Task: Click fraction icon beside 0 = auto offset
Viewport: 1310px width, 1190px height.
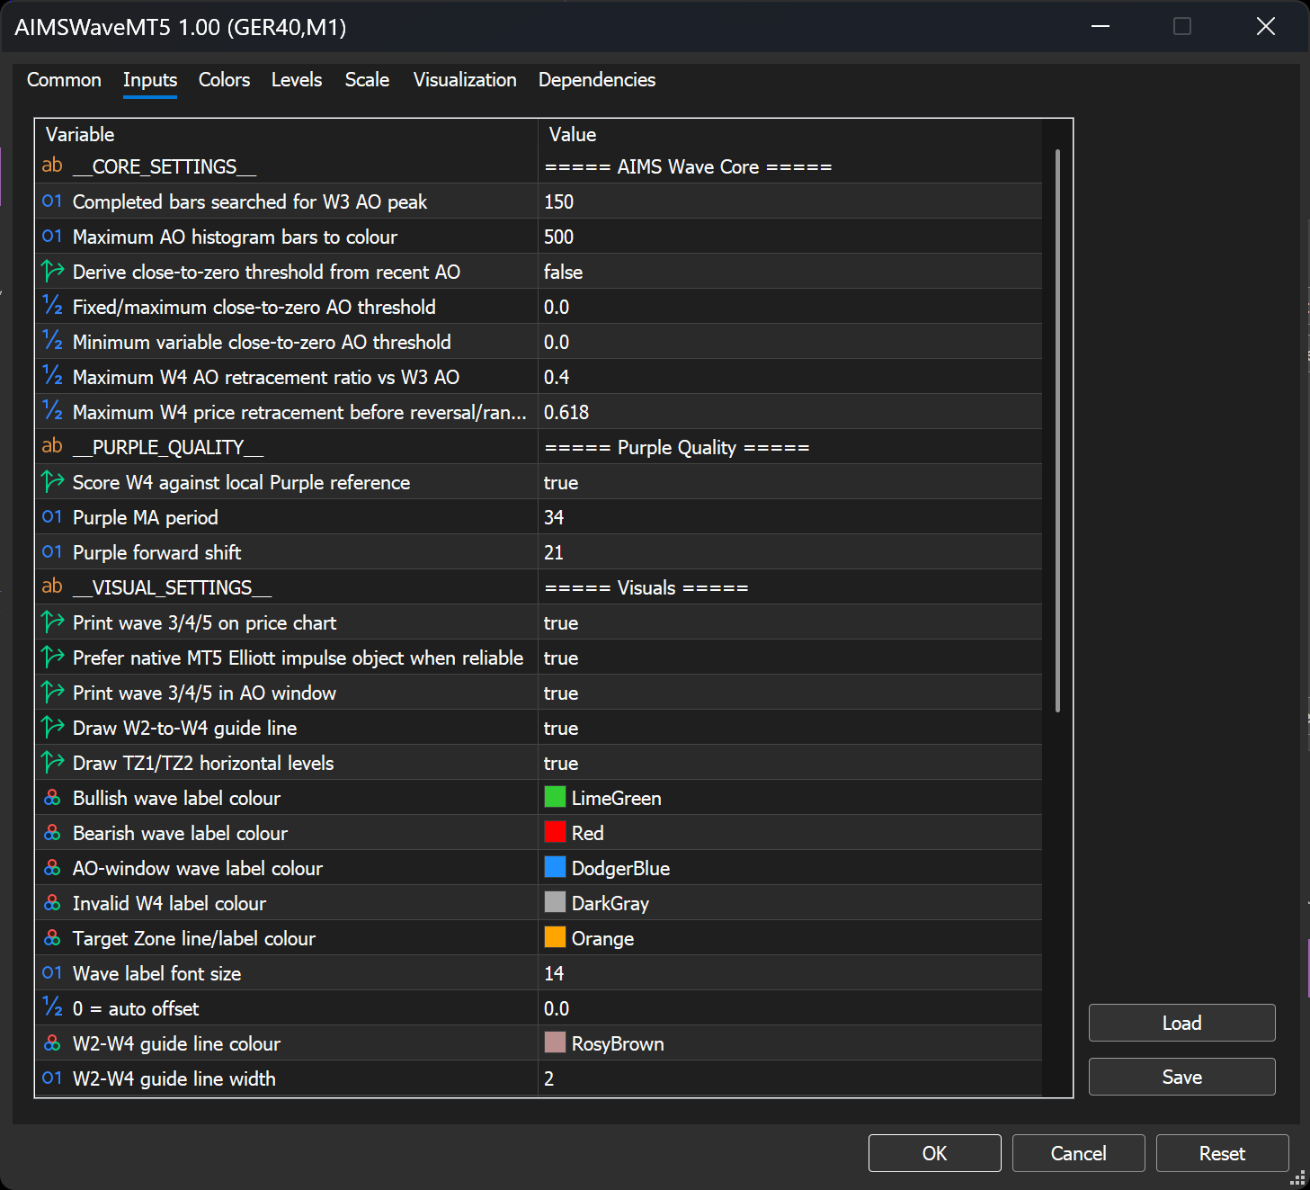Action: pos(52,1007)
